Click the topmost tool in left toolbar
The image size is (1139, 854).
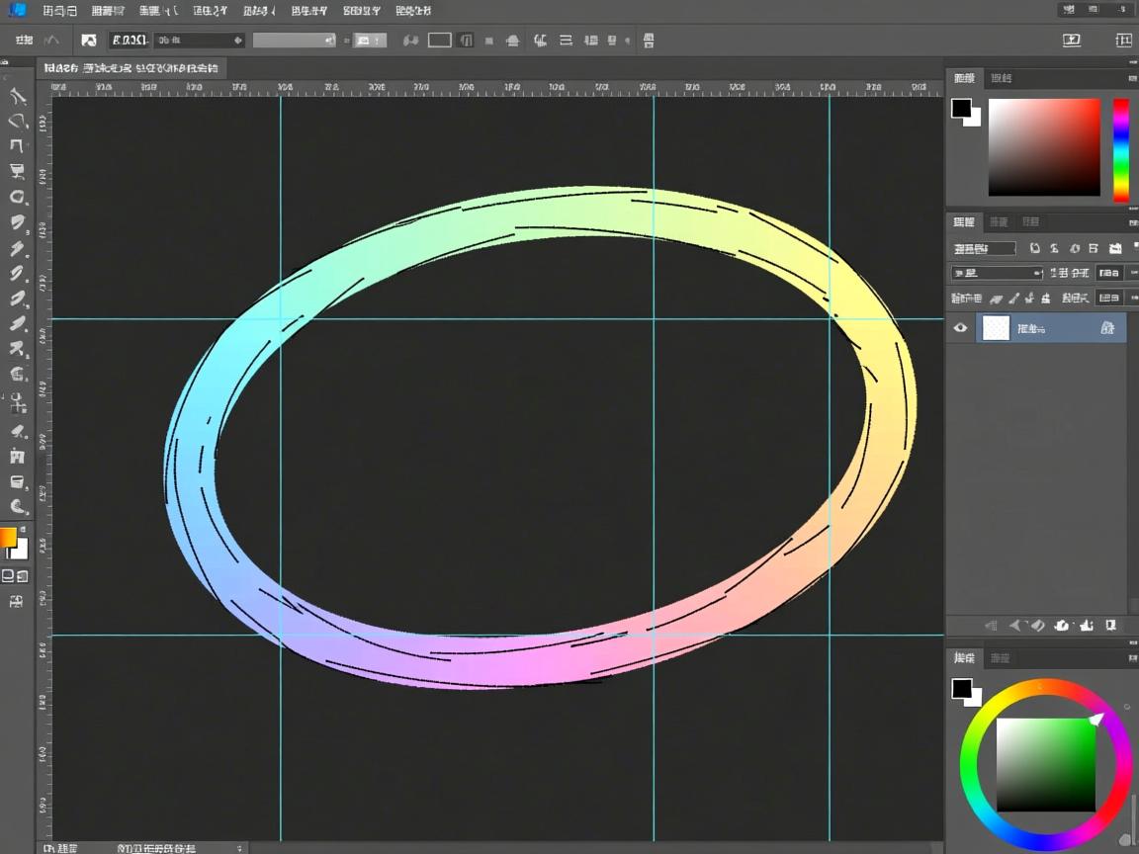pyautogui.click(x=17, y=96)
